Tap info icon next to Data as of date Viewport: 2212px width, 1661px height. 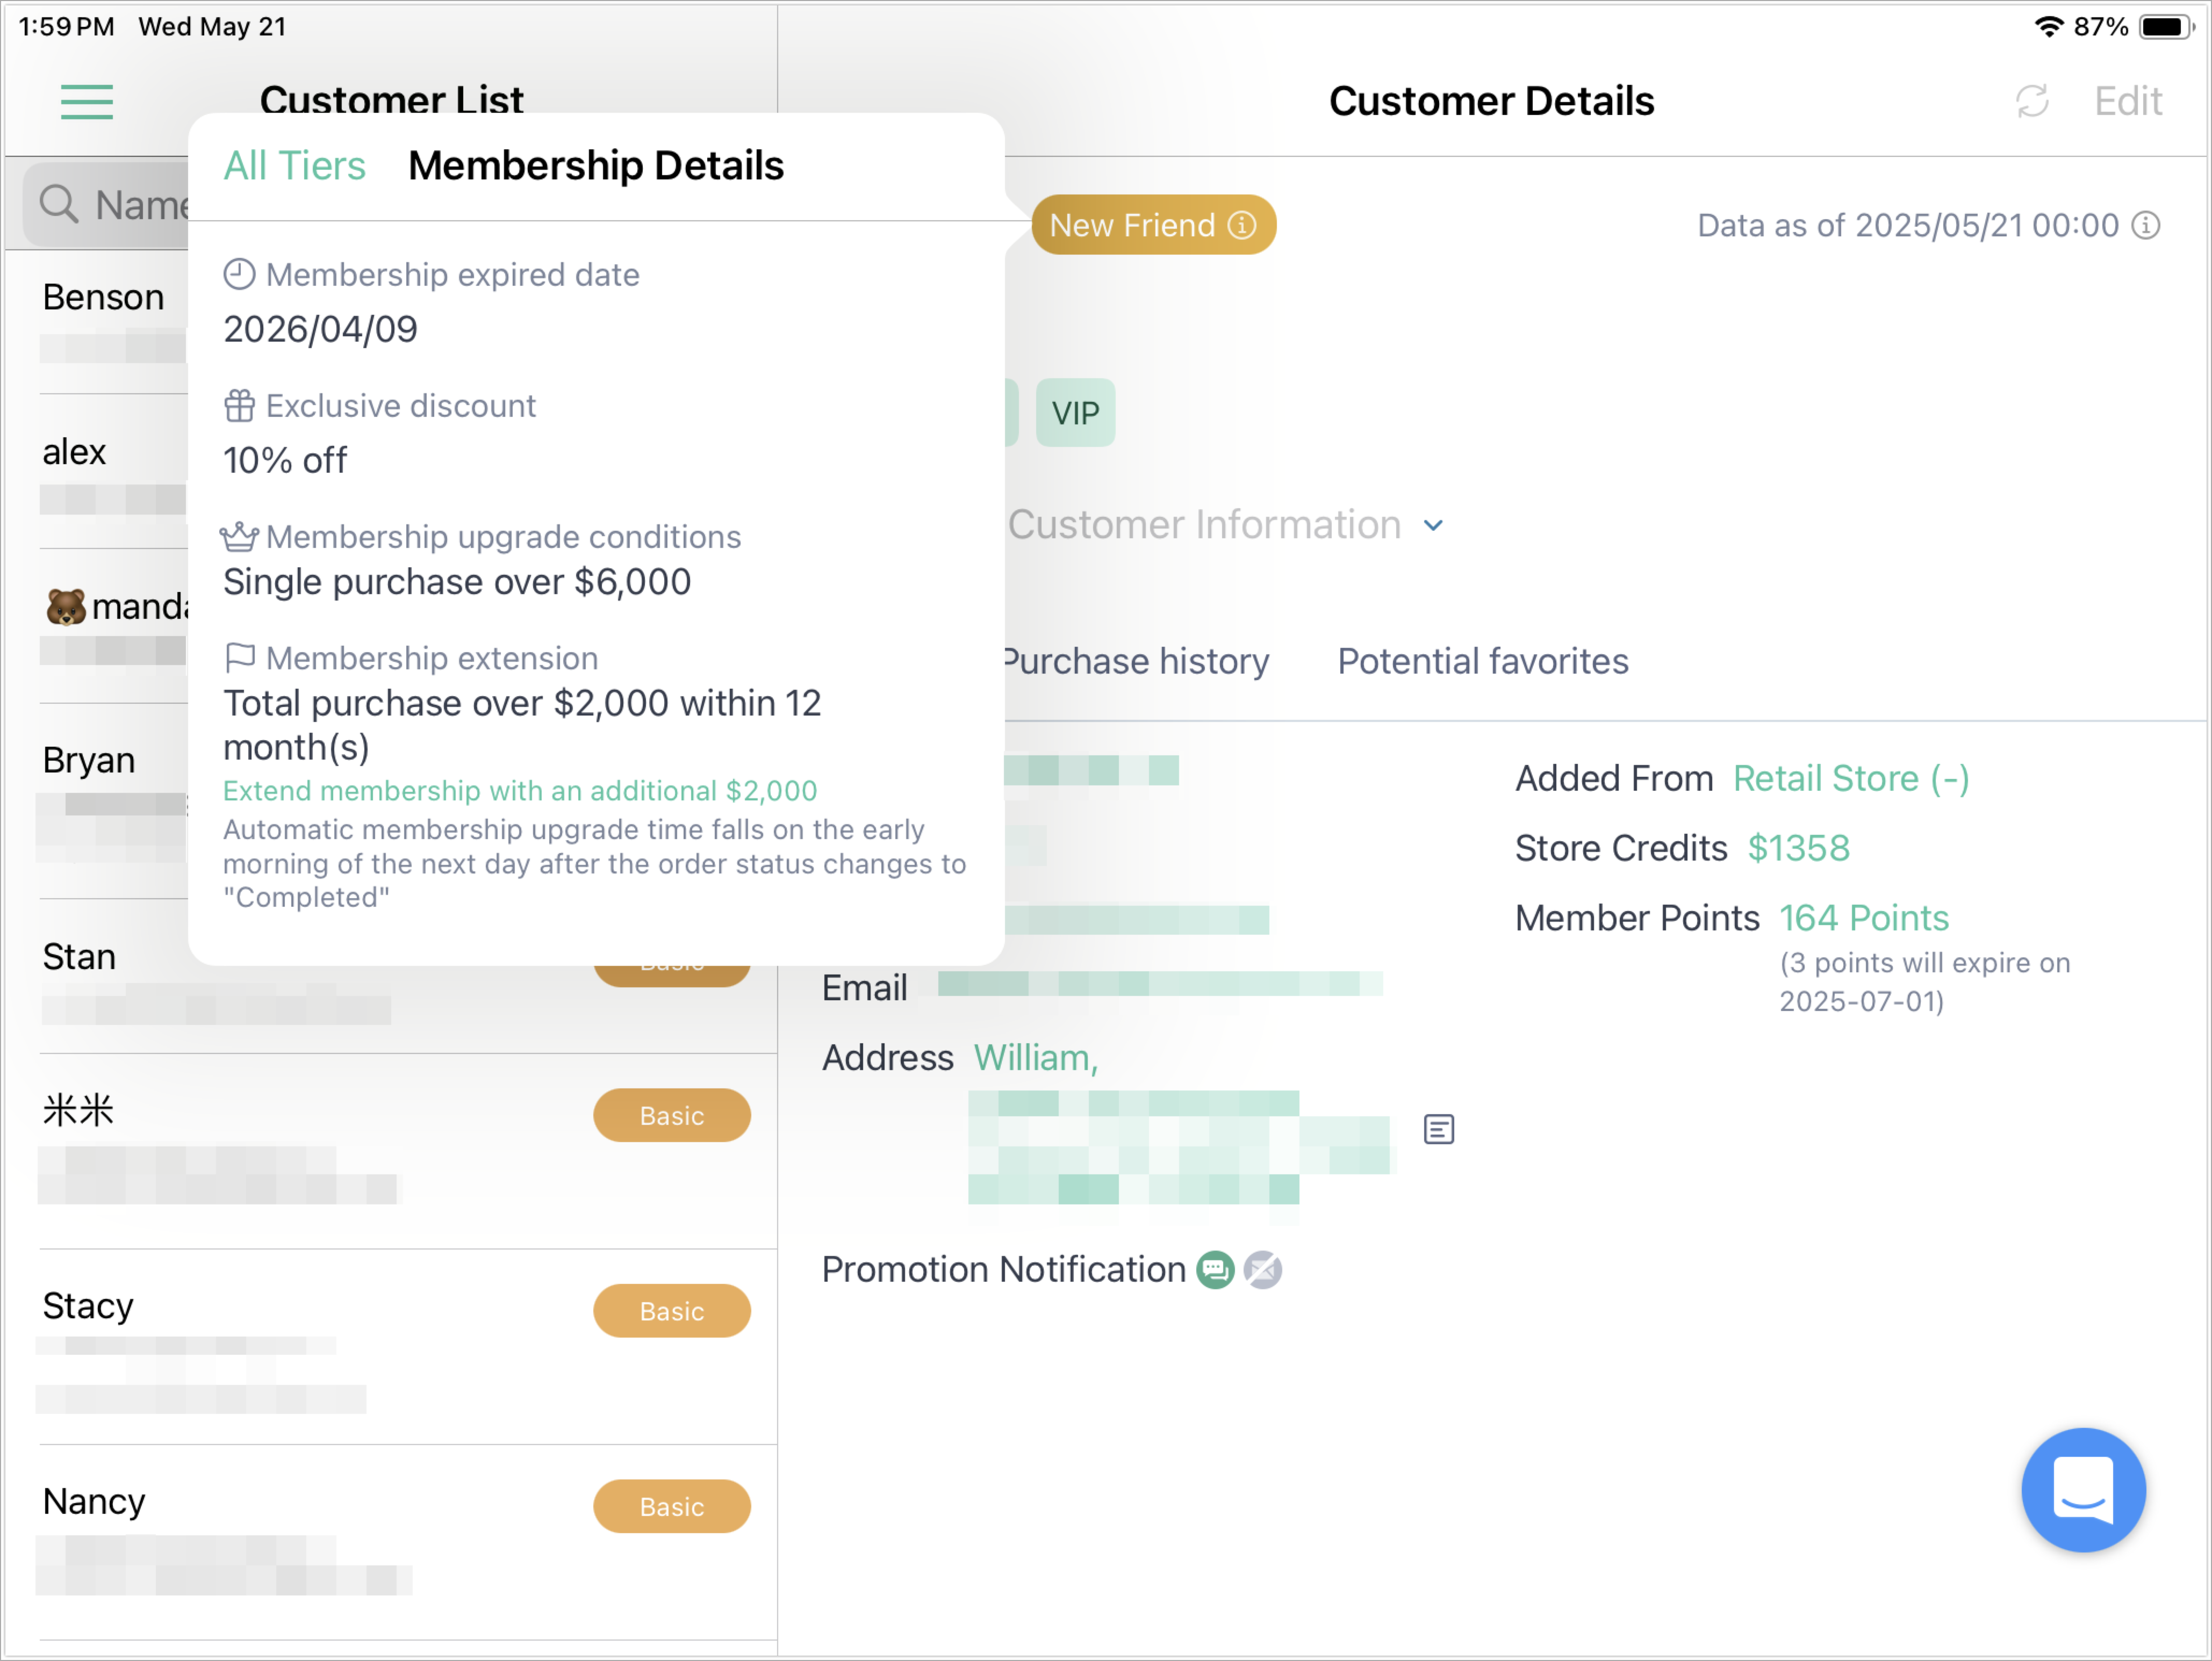tap(2145, 225)
